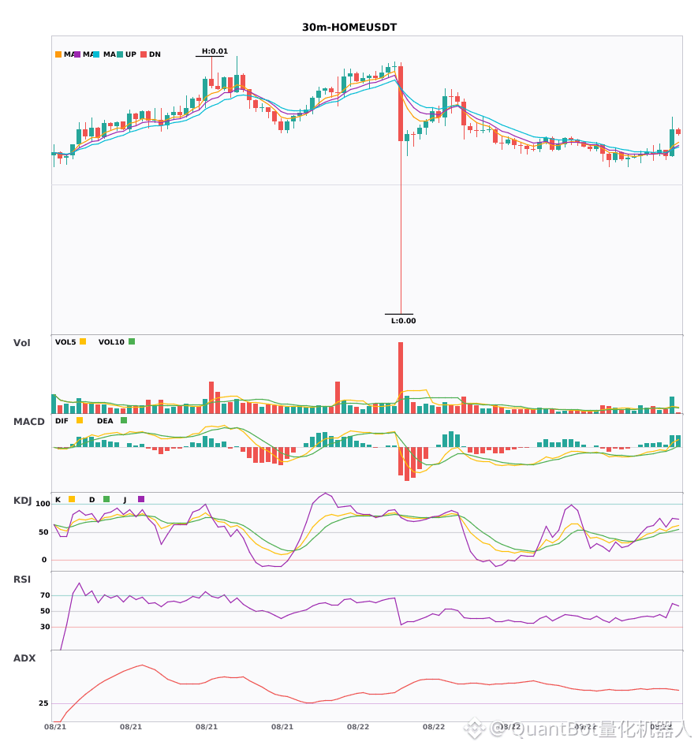Click the VOL5 legend text
This screenshot has width=698, height=749.
[x=65, y=342]
